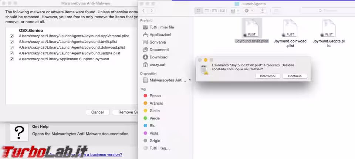The image size is (355, 159).
Task: Click Interrompi in the locked-file dialog
Action: 268,76
